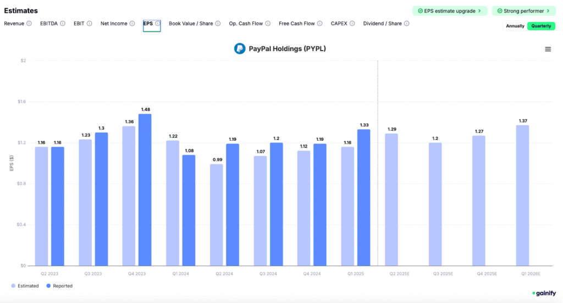Click the Q3 2025E estimated bar 1.2
Viewport: 563px width, 303px height.
[x=435, y=204]
